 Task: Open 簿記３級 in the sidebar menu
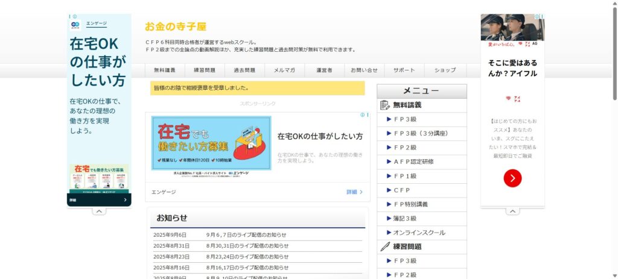pyautogui.click(x=422, y=218)
